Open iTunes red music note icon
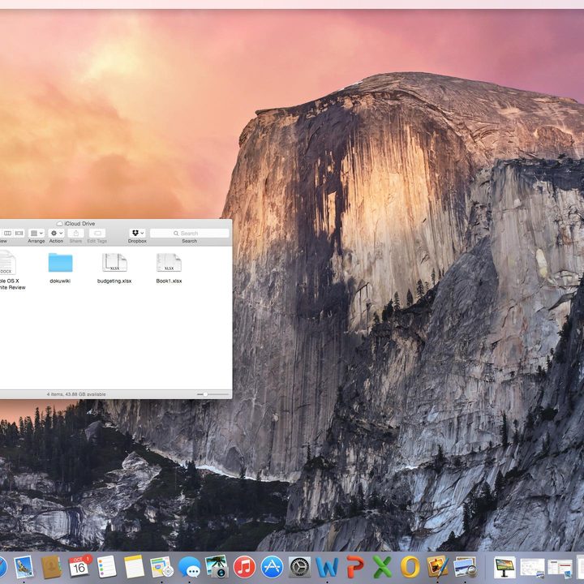The width and height of the screenshot is (584, 584). click(x=244, y=567)
